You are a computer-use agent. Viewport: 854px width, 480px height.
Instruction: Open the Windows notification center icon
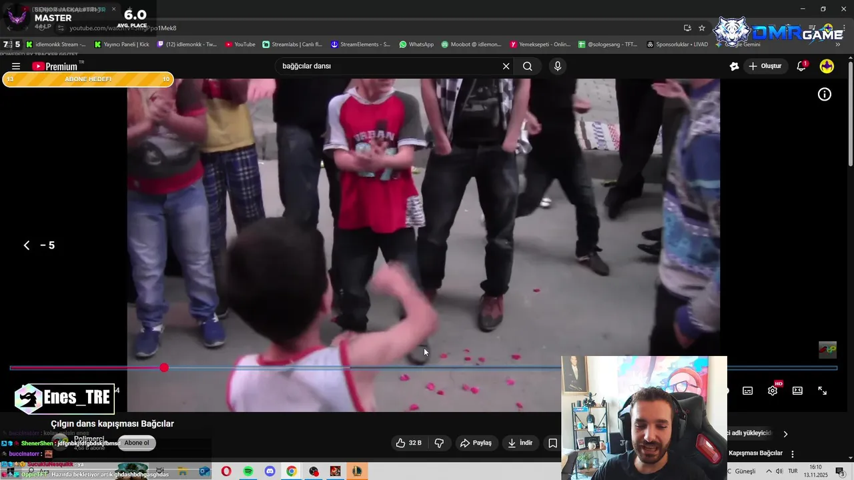[x=839, y=471]
